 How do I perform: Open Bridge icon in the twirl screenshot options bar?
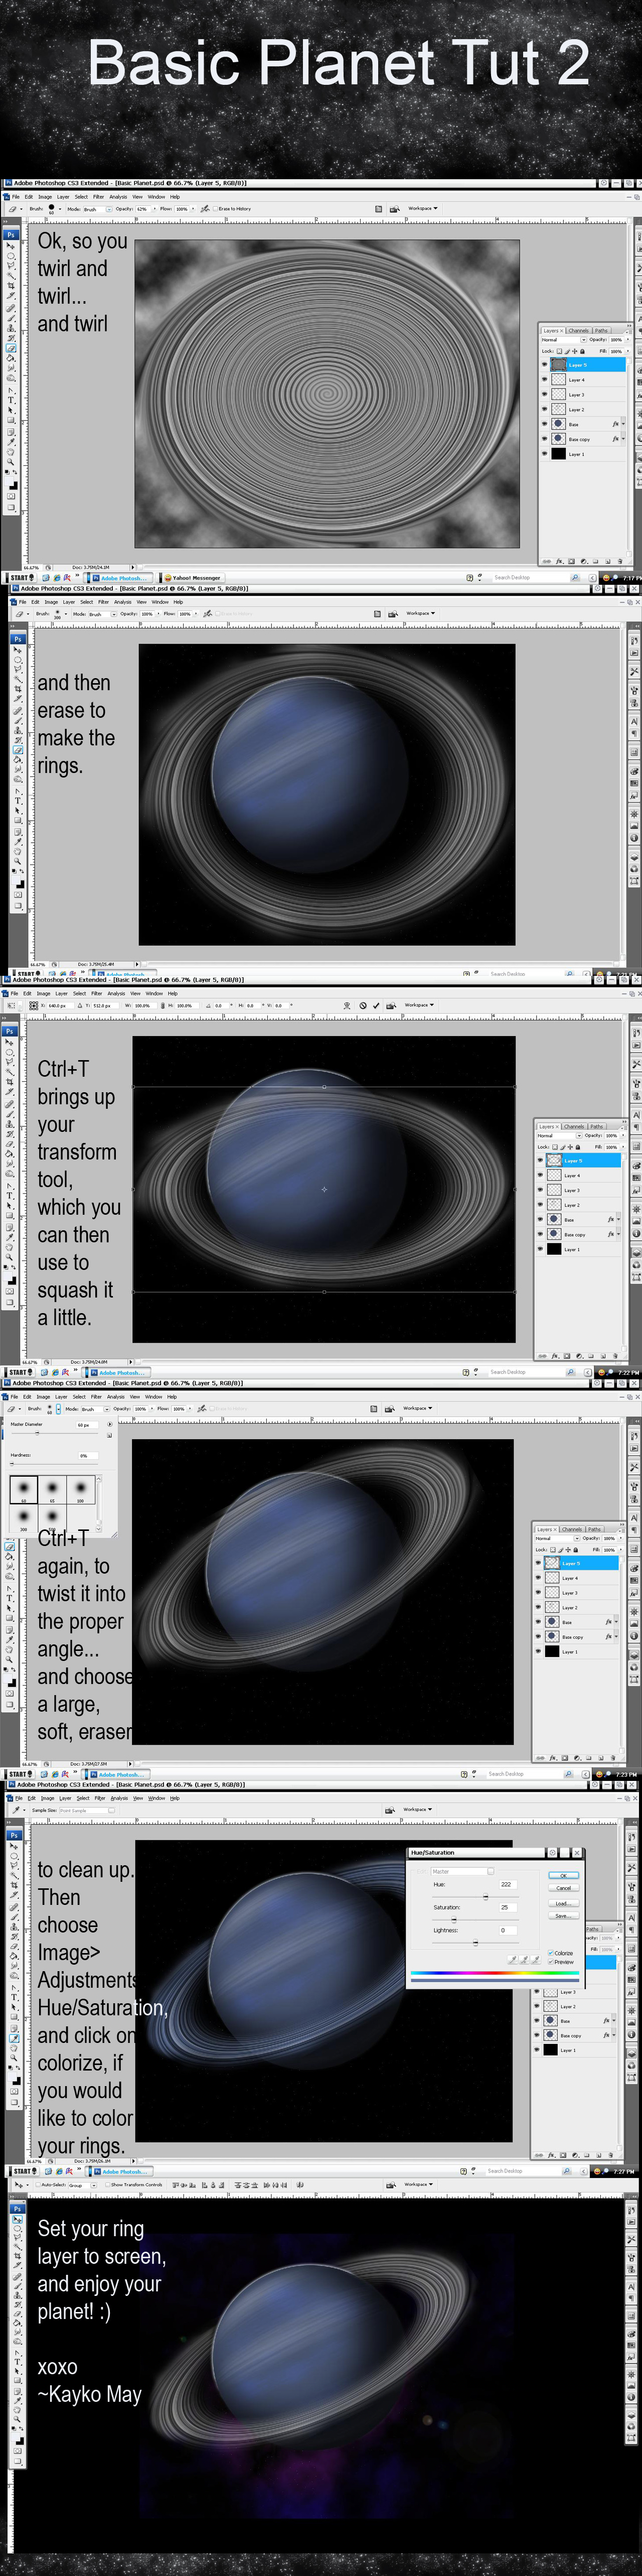coord(395,209)
